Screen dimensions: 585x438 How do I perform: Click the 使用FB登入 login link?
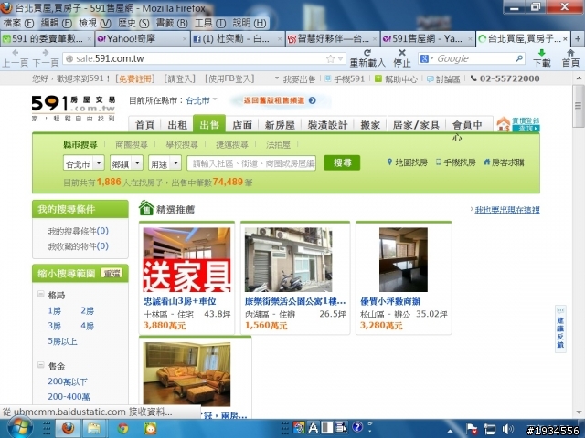click(x=229, y=79)
